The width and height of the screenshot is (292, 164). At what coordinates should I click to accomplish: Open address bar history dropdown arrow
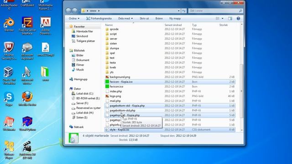coord(178,11)
